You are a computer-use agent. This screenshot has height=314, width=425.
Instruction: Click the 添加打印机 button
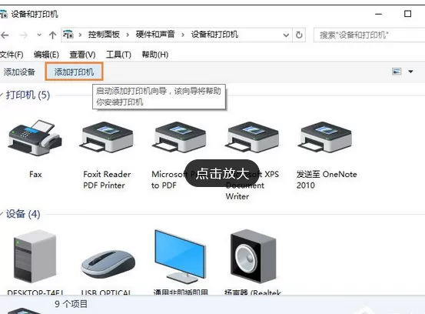point(74,72)
